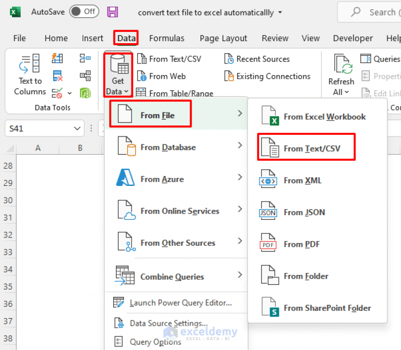Select row 33 header
Image resolution: width=401 pixels, height=350 pixels.
point(8,252)
